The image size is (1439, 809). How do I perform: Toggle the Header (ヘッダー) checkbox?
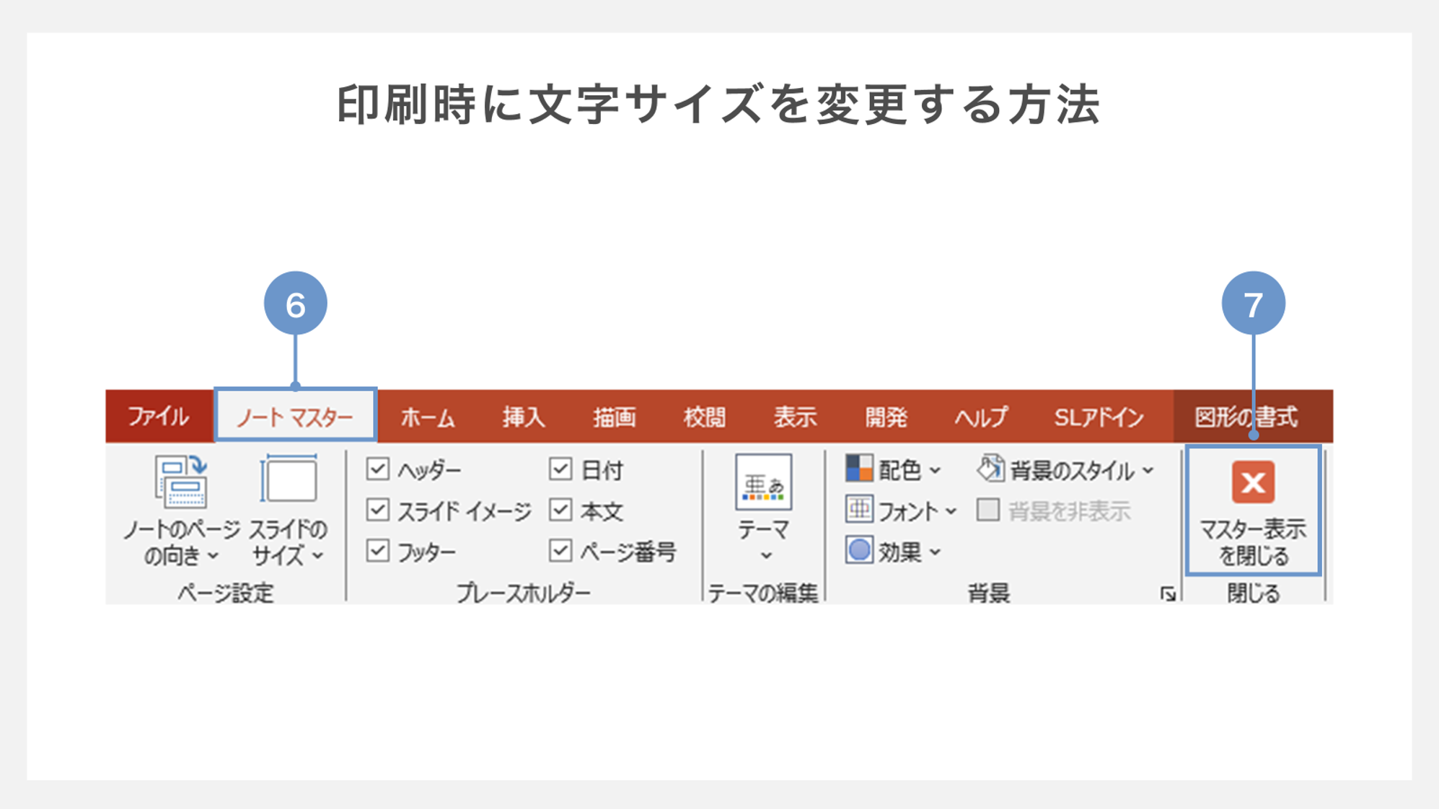tap(378, 469)
